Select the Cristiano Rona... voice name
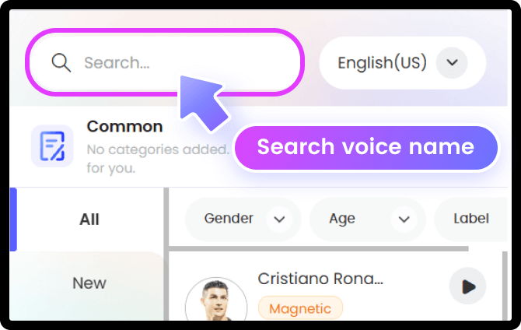Screen dimensions: 521x330 pyautogui.click(x=320, y=279)
